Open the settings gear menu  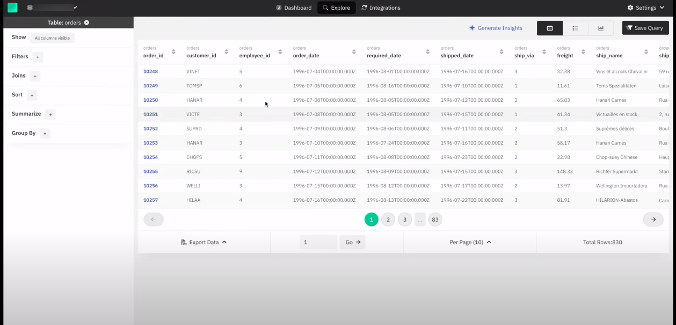pyautogui.click(x=630, y=7)
